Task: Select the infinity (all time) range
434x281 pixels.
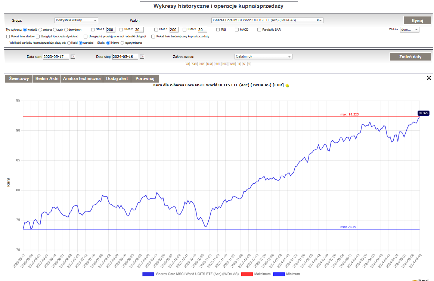Action: coord(249,64)
